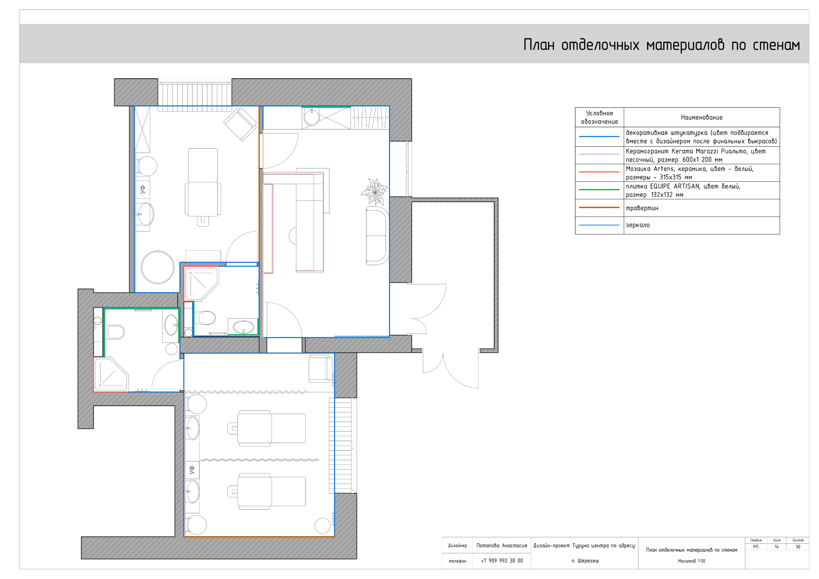Click the green EQUIPE ARTISAN tile legend line
Viewport: 819px width, 579px height.
pos(599,190)
